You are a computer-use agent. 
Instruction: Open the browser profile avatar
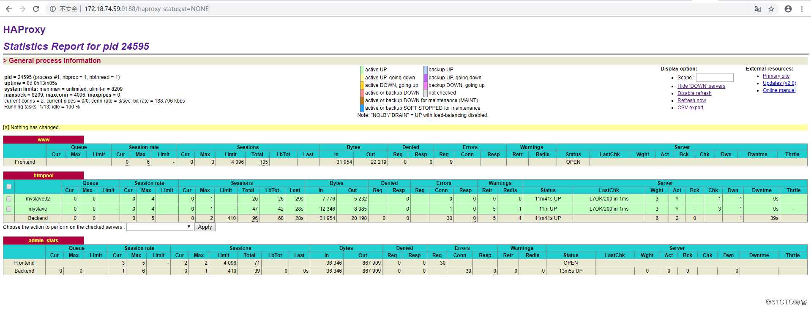point(788,9)
